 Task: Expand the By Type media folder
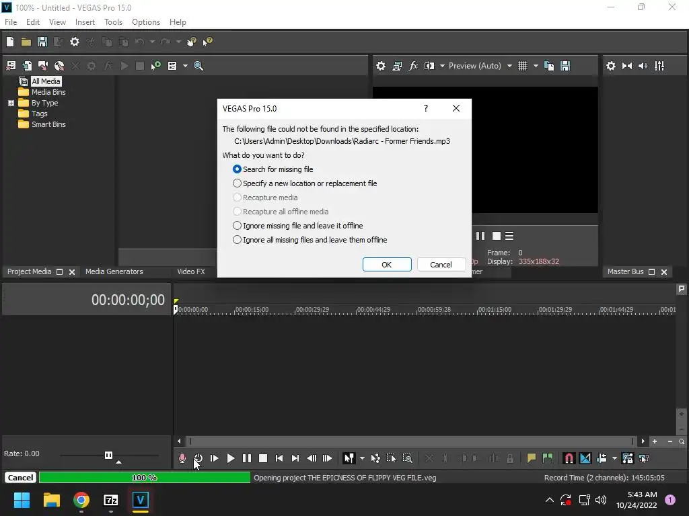[11, 103]
